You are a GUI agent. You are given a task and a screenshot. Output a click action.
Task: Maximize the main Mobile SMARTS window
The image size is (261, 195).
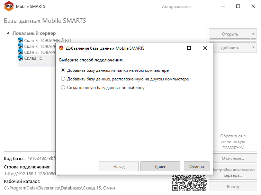tap(238, 6)
